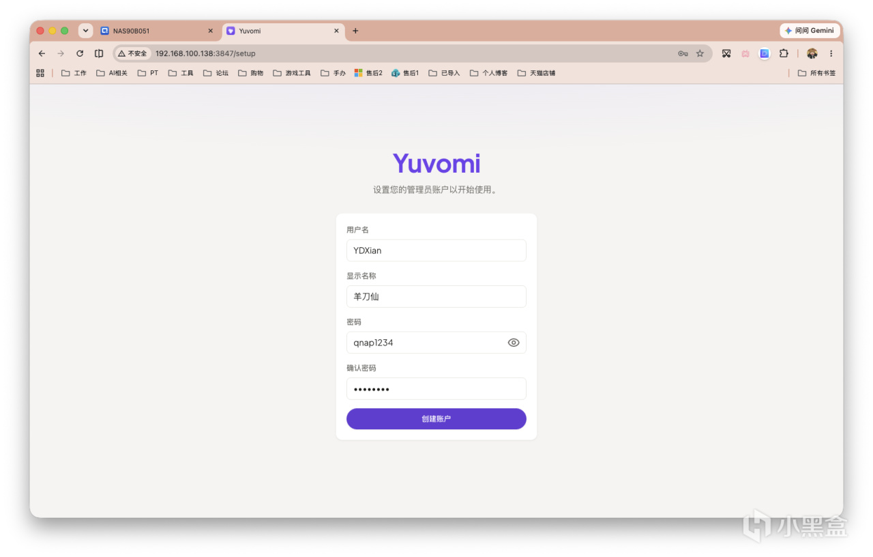
Task: Click the 不安全 security warning chip
Action: pos(132,53)
